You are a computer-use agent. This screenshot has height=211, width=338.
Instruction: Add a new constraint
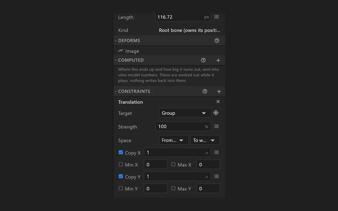click(x=219, y=91)
